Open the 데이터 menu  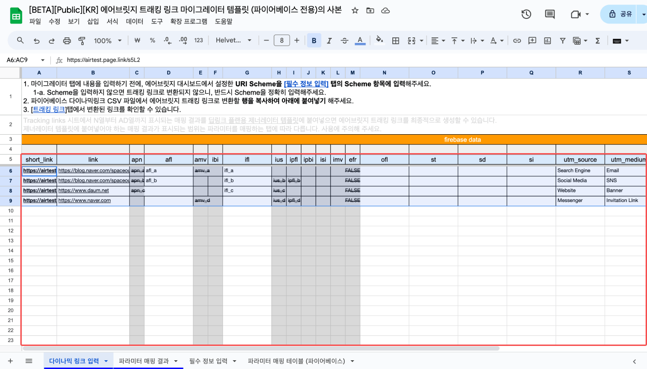pyautogui.click(x=134, y=21)
